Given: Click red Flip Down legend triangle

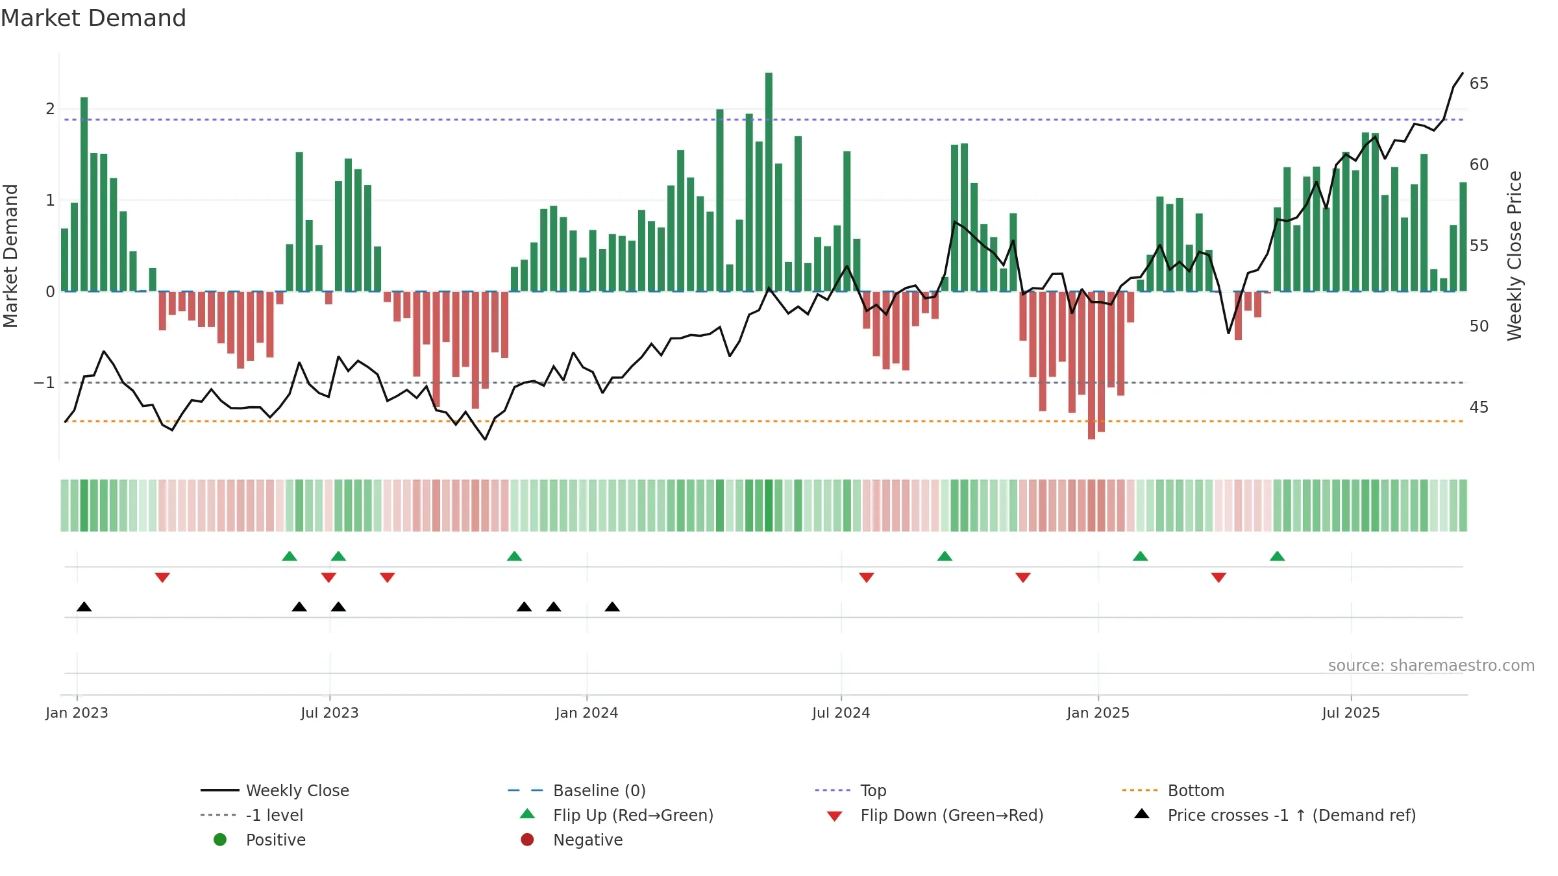Looking at the screenshot, I should 835,816.
